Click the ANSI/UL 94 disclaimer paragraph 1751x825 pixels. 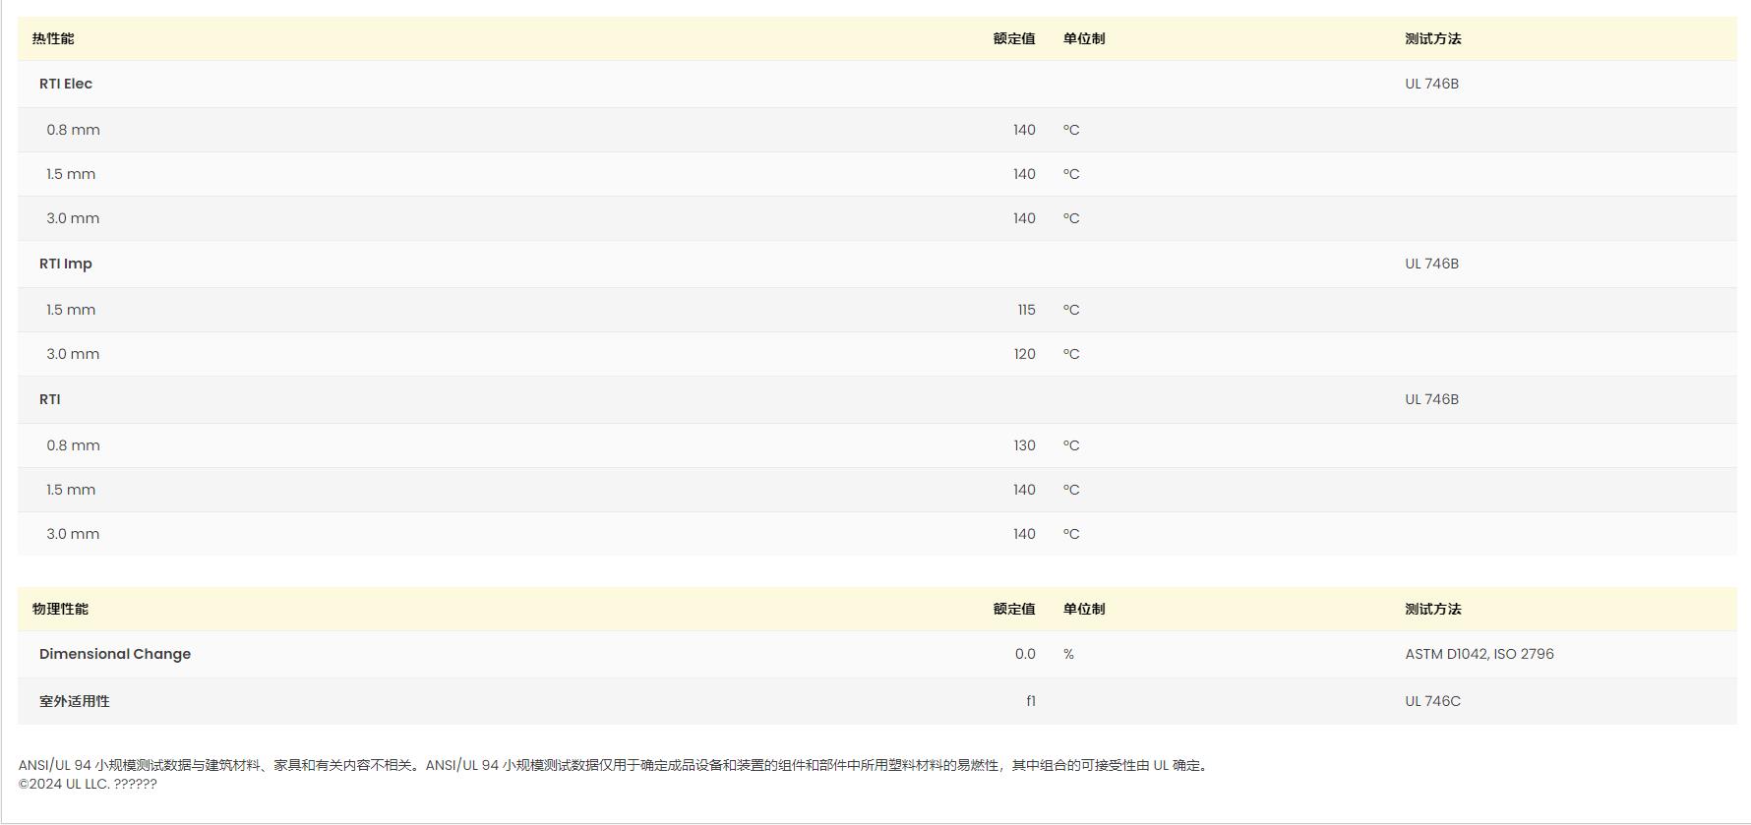(x=614, y=765)
